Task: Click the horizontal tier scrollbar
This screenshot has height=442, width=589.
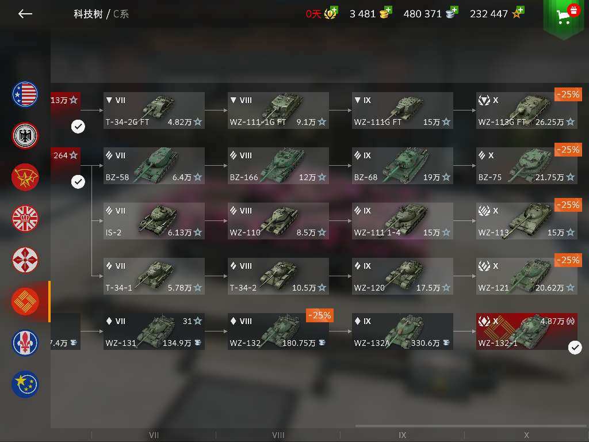Action: pos(471,426)
